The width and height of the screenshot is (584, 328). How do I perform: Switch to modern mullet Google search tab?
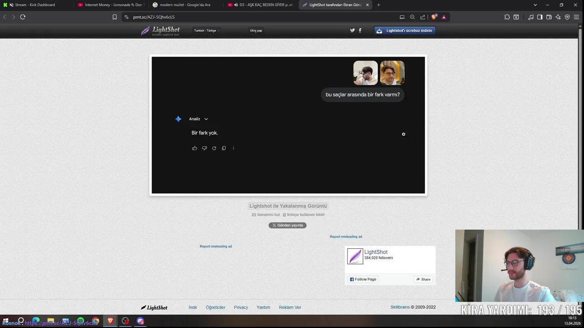[186, 5]
